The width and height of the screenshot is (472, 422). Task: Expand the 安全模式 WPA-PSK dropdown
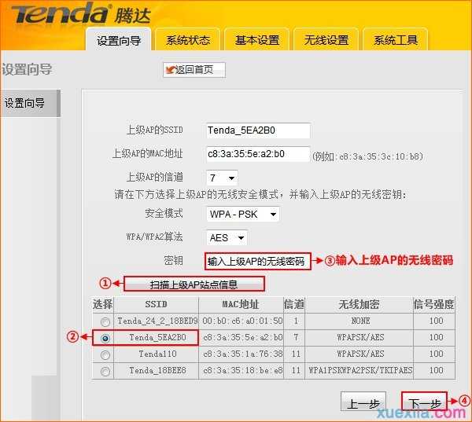tap(242, 214)
